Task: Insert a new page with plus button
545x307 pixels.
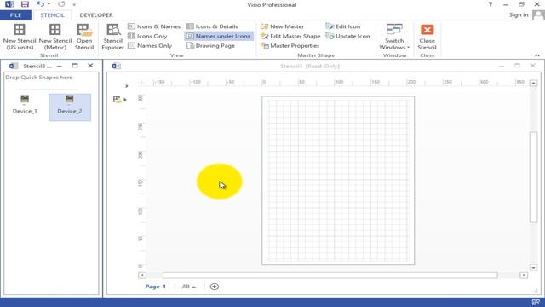Action: [x=215, y=287]
